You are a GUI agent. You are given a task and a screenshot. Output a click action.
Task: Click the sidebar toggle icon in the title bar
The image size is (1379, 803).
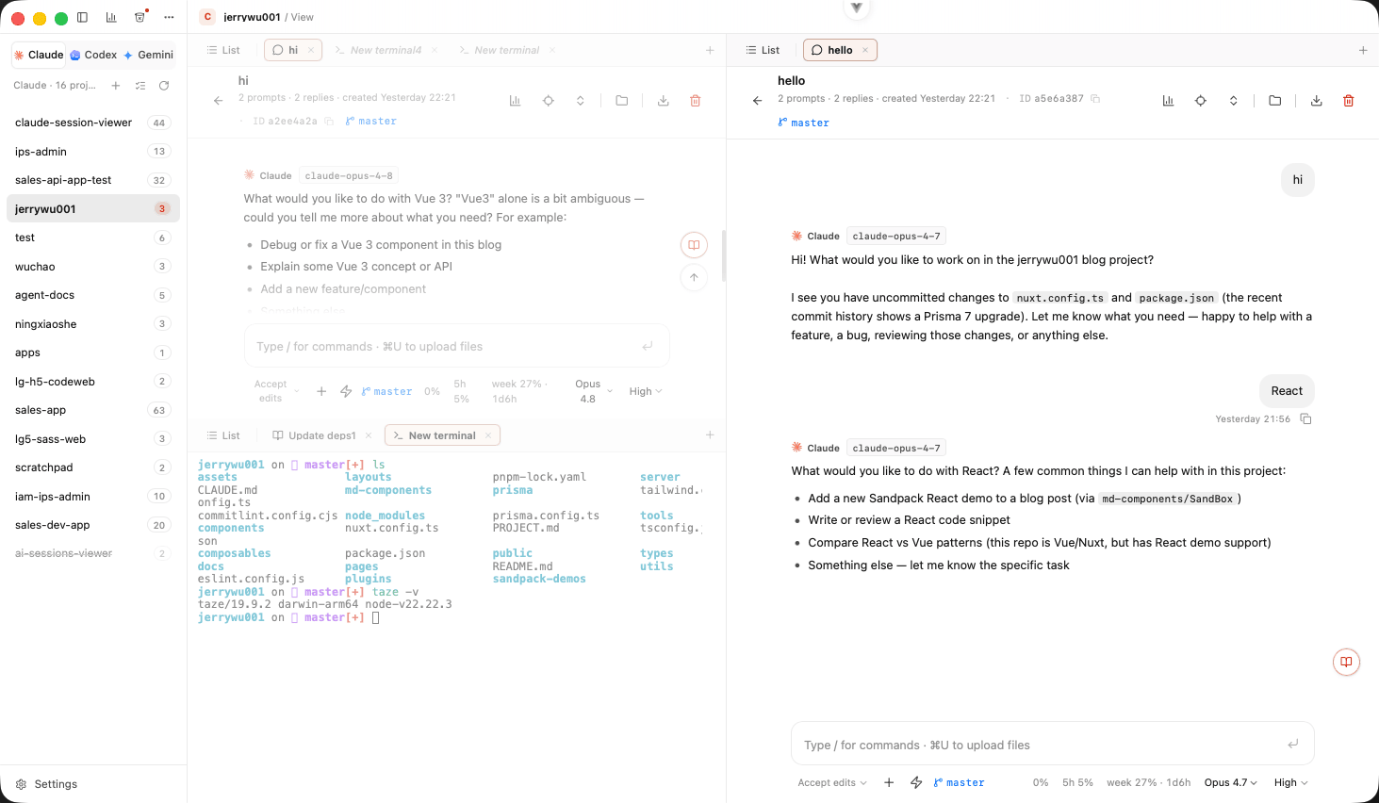coord(82,17)
